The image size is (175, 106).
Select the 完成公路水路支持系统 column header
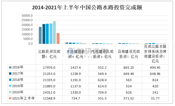(155, 54)
